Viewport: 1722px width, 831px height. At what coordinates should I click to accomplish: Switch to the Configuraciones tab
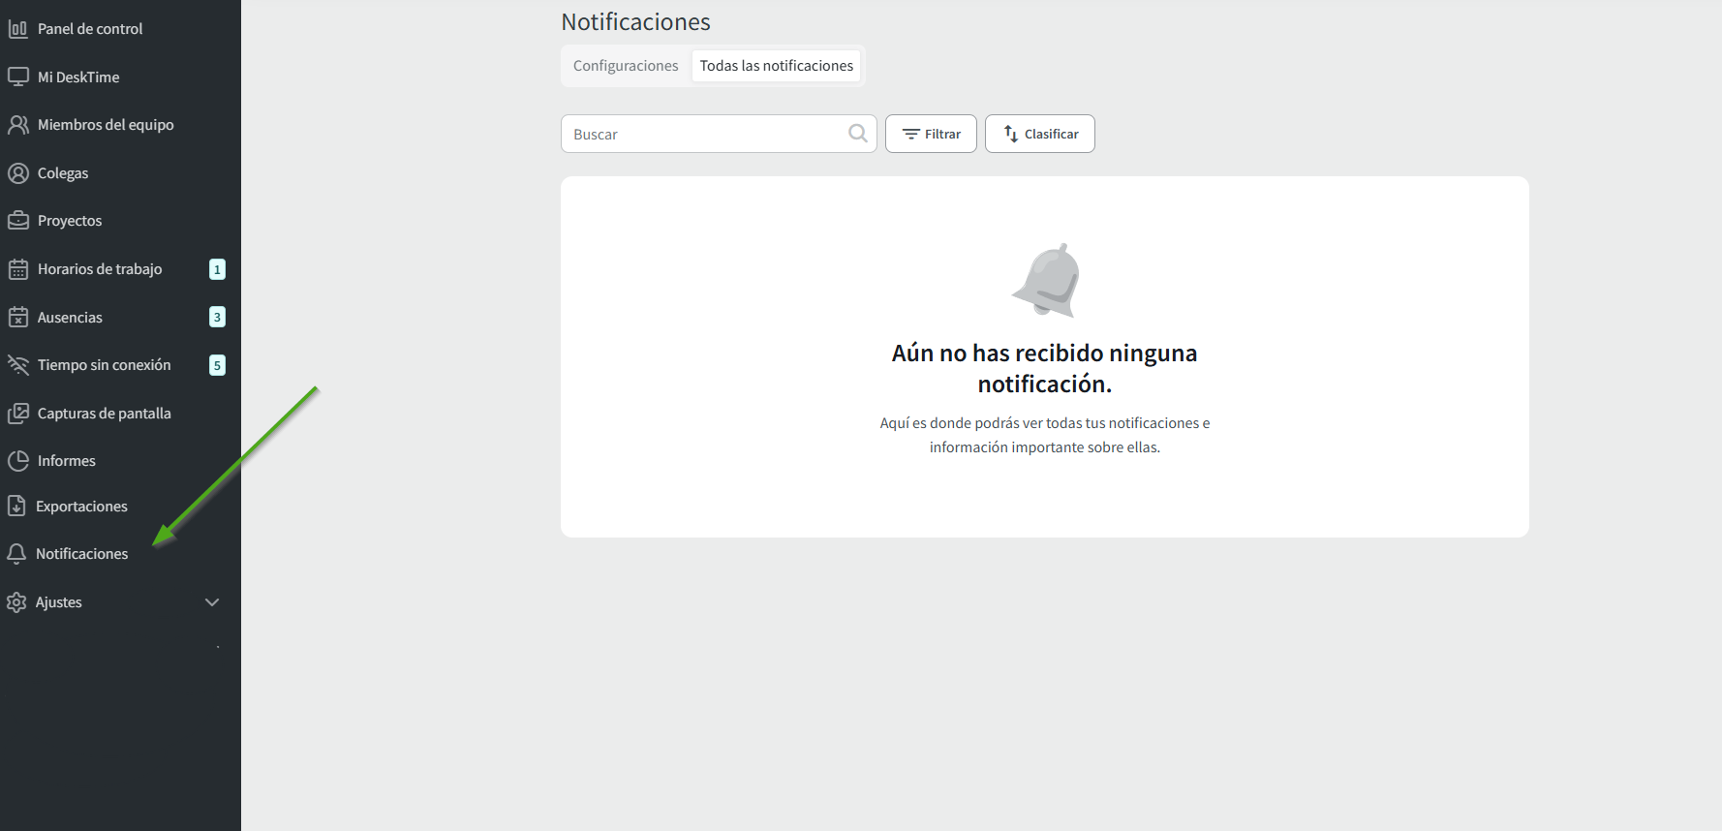626,66
